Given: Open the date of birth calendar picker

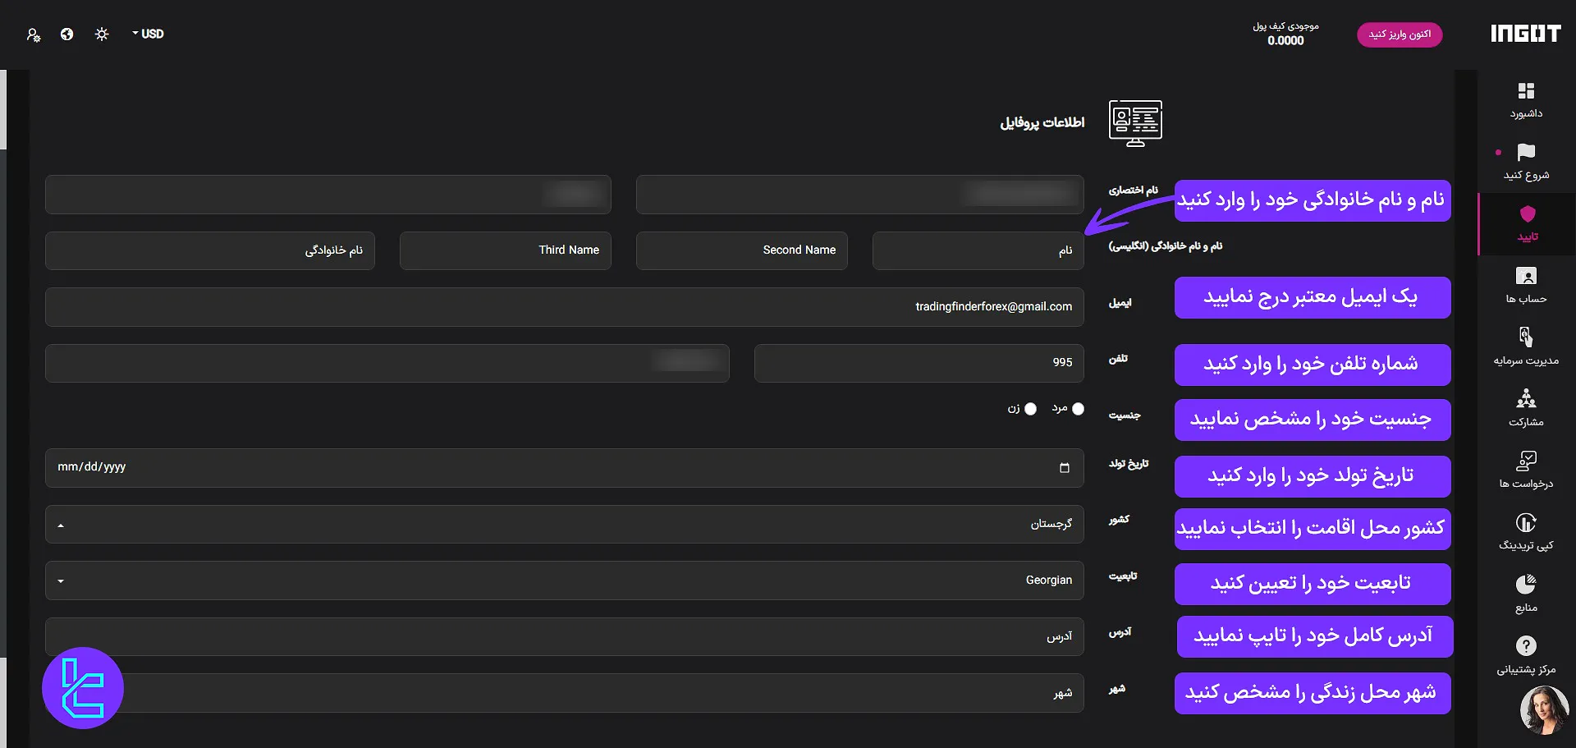Looking at the screenshot, I should [1064, 468].
